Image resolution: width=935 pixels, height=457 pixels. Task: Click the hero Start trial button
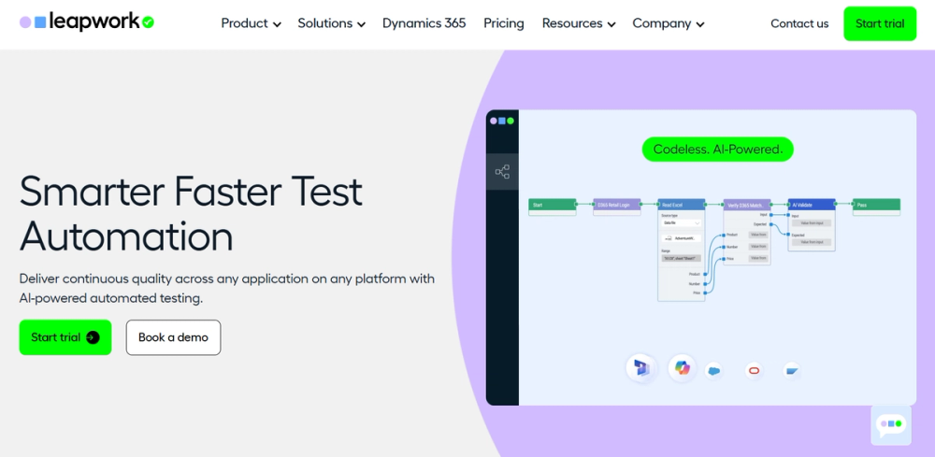[65, 337]
